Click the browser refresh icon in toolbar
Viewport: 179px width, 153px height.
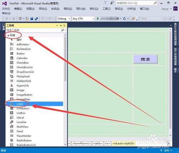pyautogui.click(x=125, y=19)
